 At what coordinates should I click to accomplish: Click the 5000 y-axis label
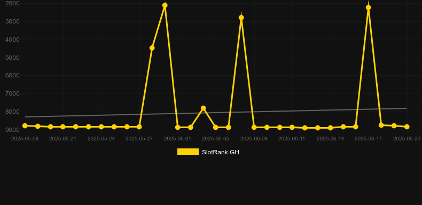12,58
